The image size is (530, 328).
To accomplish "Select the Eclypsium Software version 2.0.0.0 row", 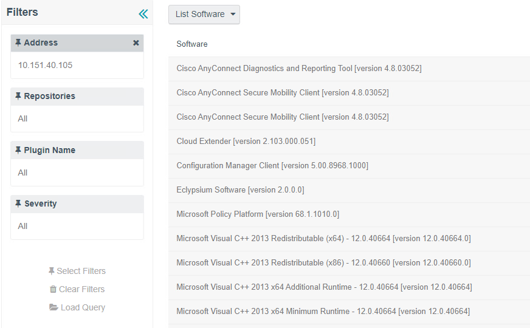I will 349,190.
